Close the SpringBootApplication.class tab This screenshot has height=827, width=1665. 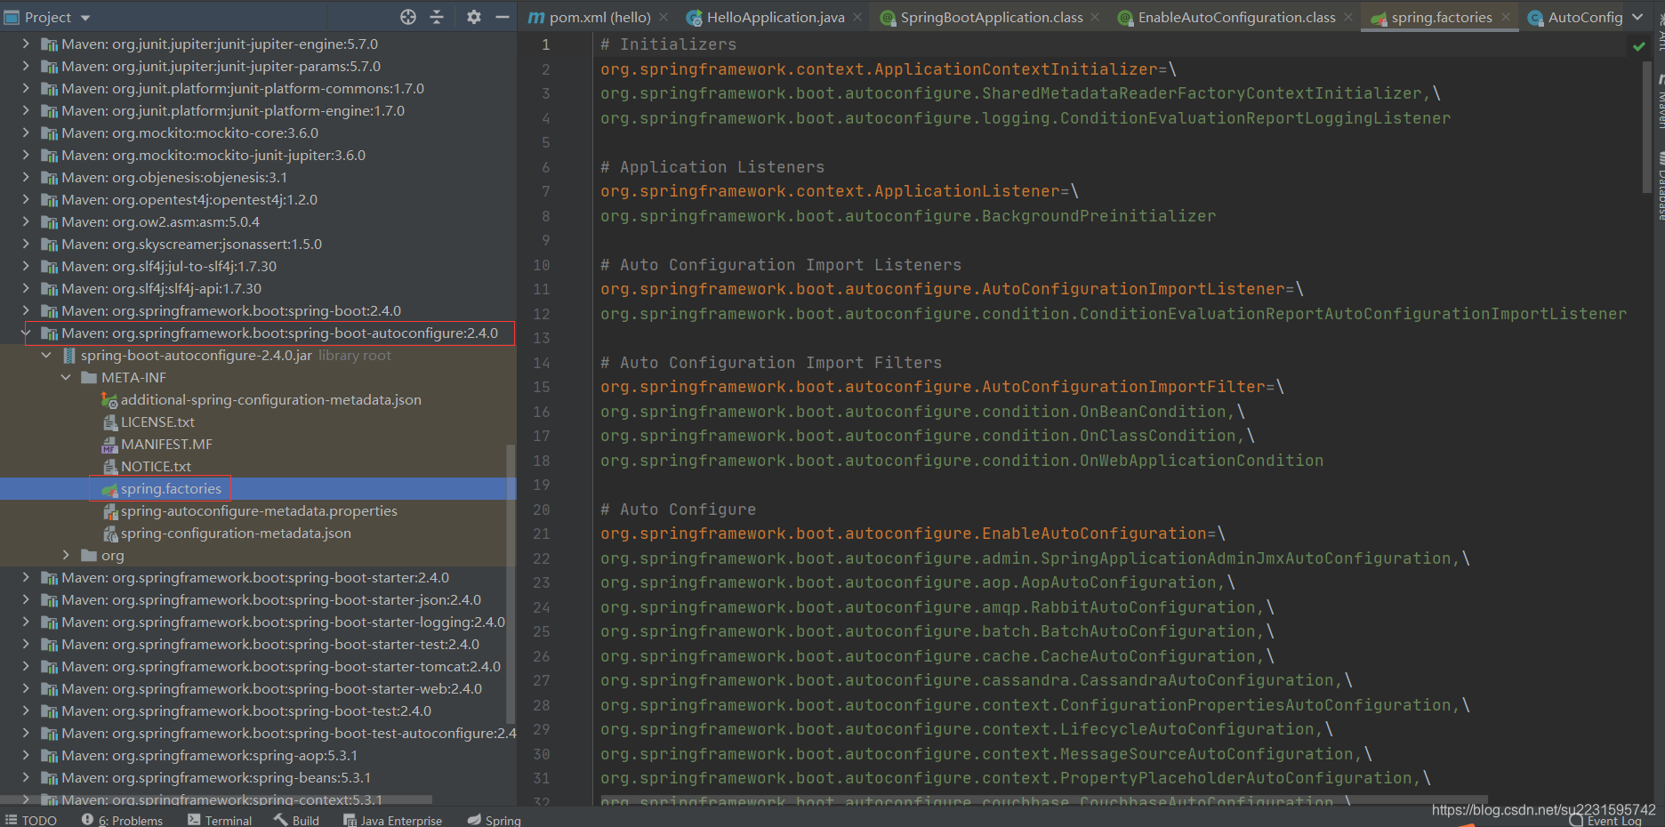[1095, 17]
